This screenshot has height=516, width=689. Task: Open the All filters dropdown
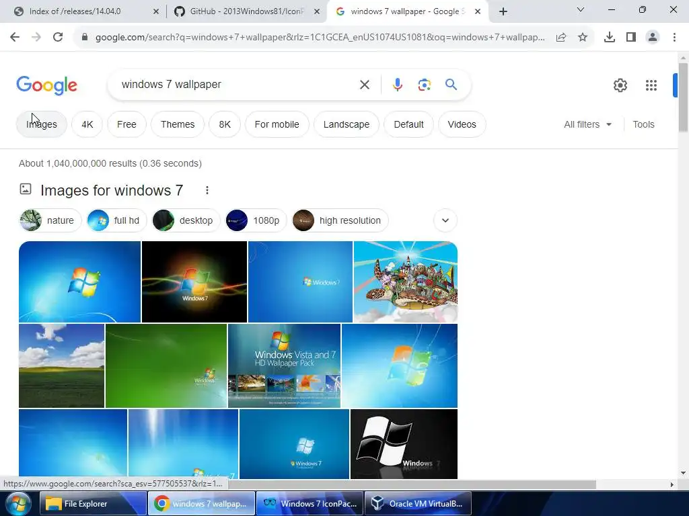pyautogui.click(x=587, y=124)
